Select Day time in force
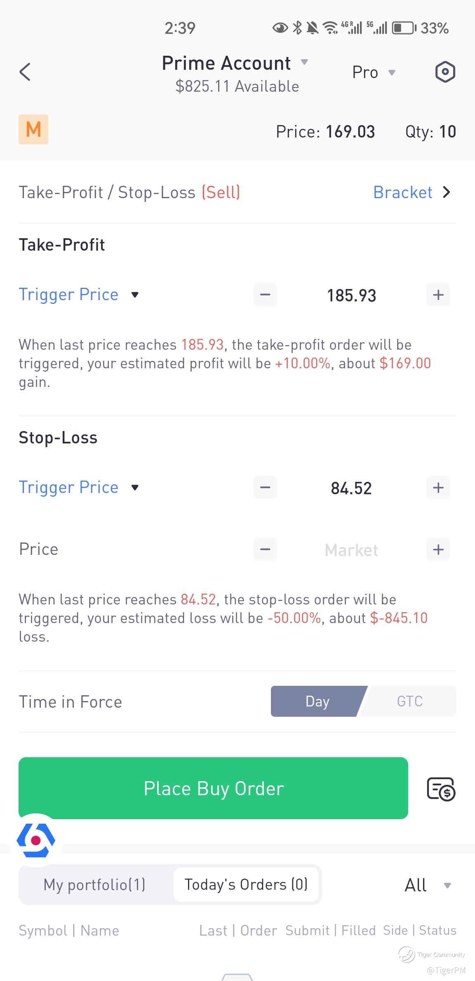Image resolution: width=475 pixels, height=981 pixels. (317, 701)
